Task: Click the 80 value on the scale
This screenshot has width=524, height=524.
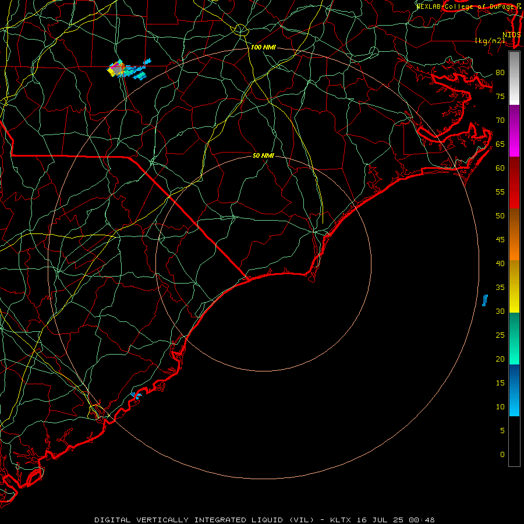Action: pyautogui.click(x=500, y=73)
